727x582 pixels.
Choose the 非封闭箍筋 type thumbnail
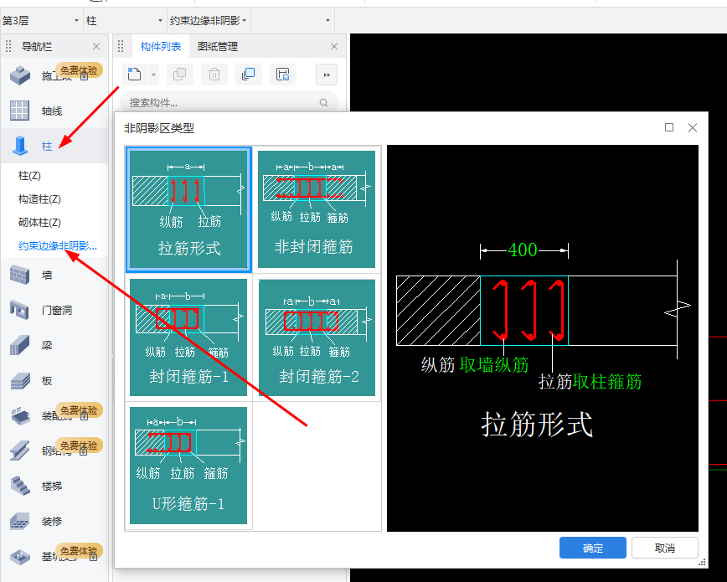(x=317, y=209)
